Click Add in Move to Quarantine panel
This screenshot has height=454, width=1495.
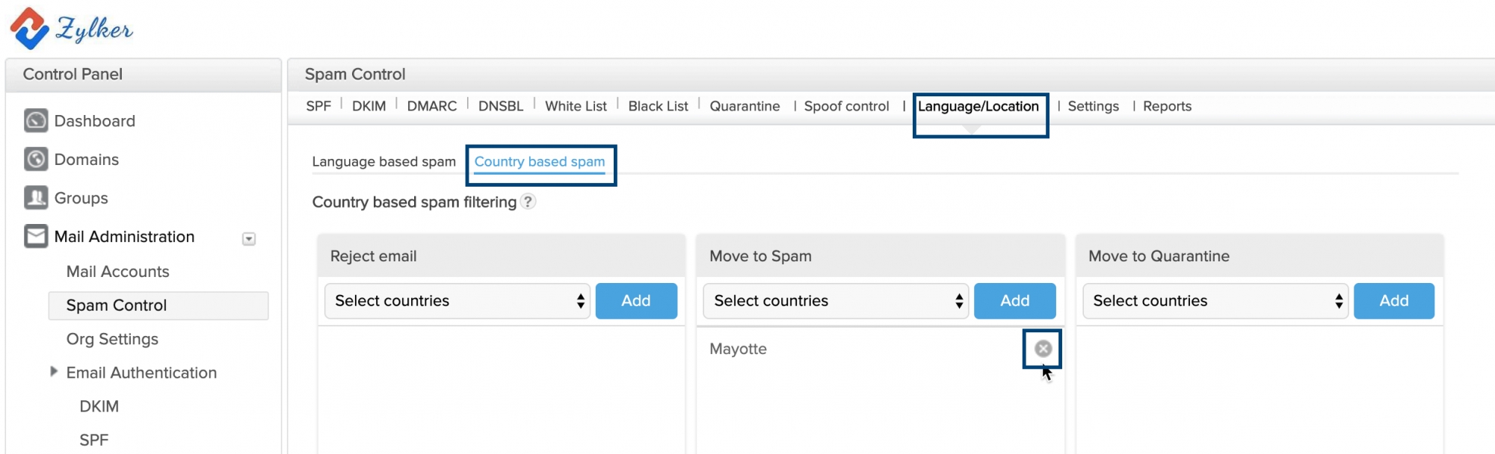click(x=1394, y=301)
